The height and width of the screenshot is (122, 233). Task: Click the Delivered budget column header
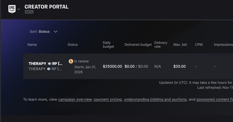click(x=138, y=45)
